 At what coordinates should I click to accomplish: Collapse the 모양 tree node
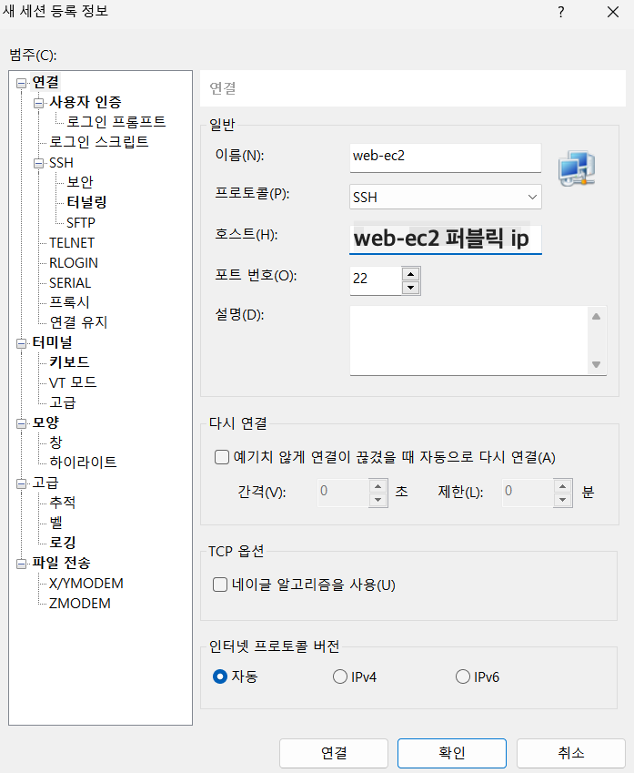pos(21,423)
